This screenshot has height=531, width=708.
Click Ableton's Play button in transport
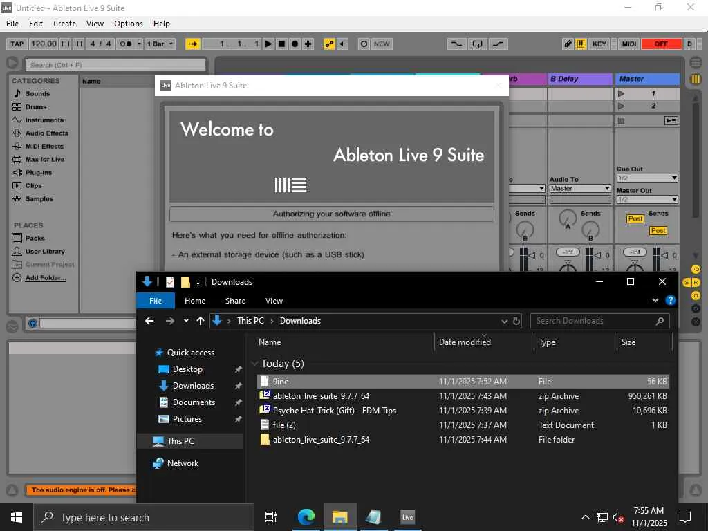coord(269,44)
